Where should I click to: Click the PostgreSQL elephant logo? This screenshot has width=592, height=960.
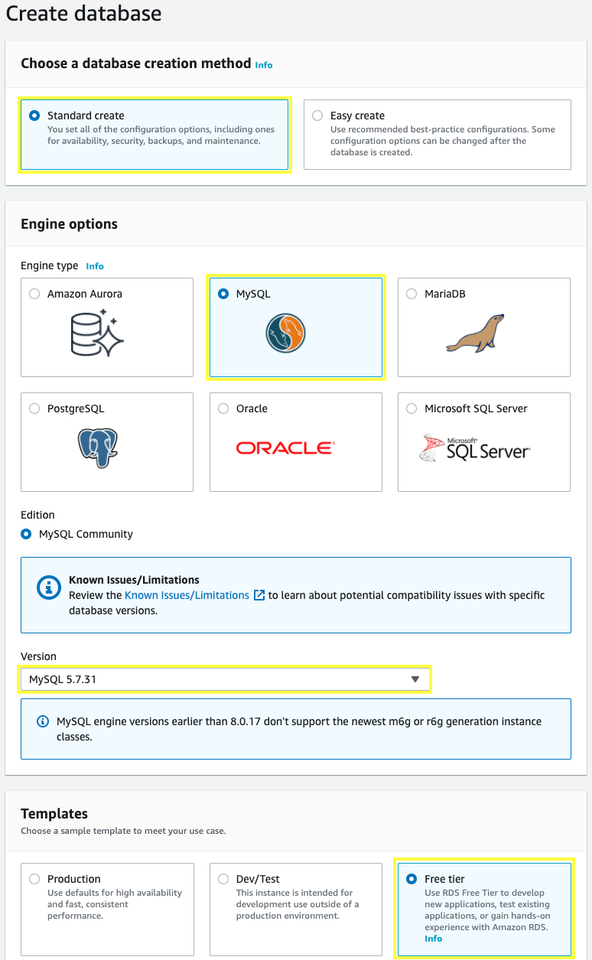(x=98, y=448)
